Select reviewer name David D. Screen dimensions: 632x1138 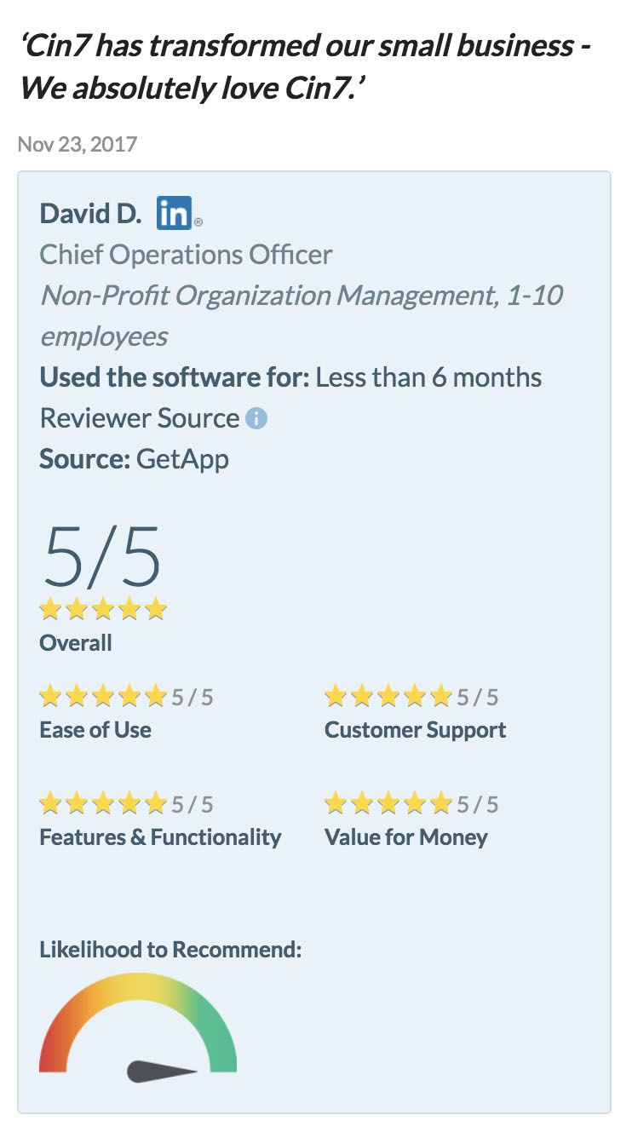[91, 213]
